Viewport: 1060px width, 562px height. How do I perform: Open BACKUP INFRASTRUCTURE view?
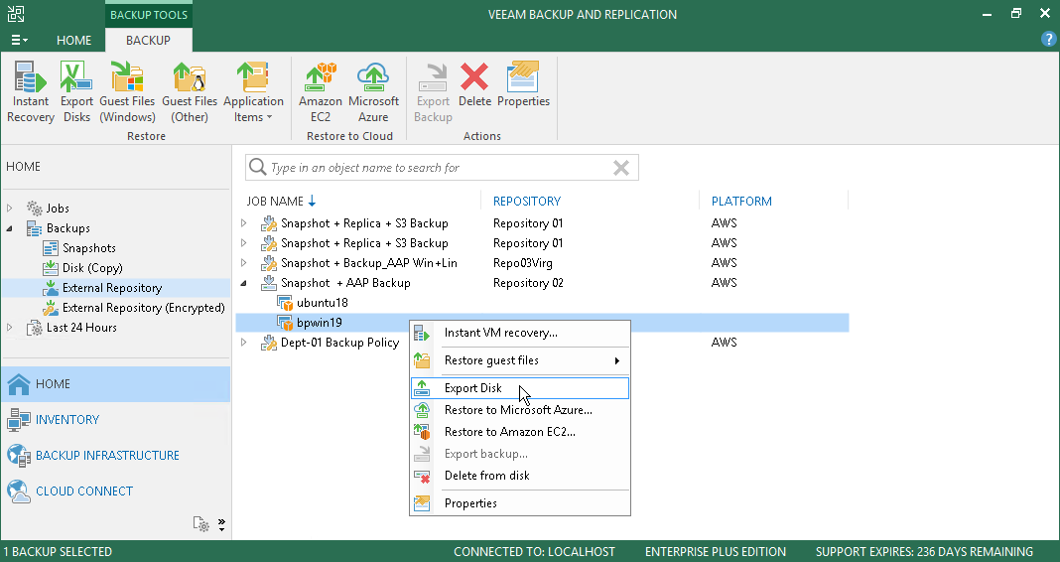click(x=115, y=456)
